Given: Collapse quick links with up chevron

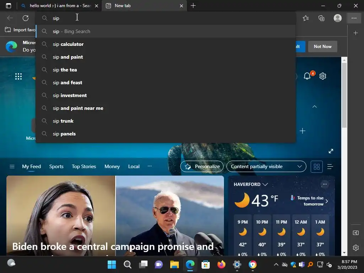Looking at the screenshot, I should (x=315, y=107).
